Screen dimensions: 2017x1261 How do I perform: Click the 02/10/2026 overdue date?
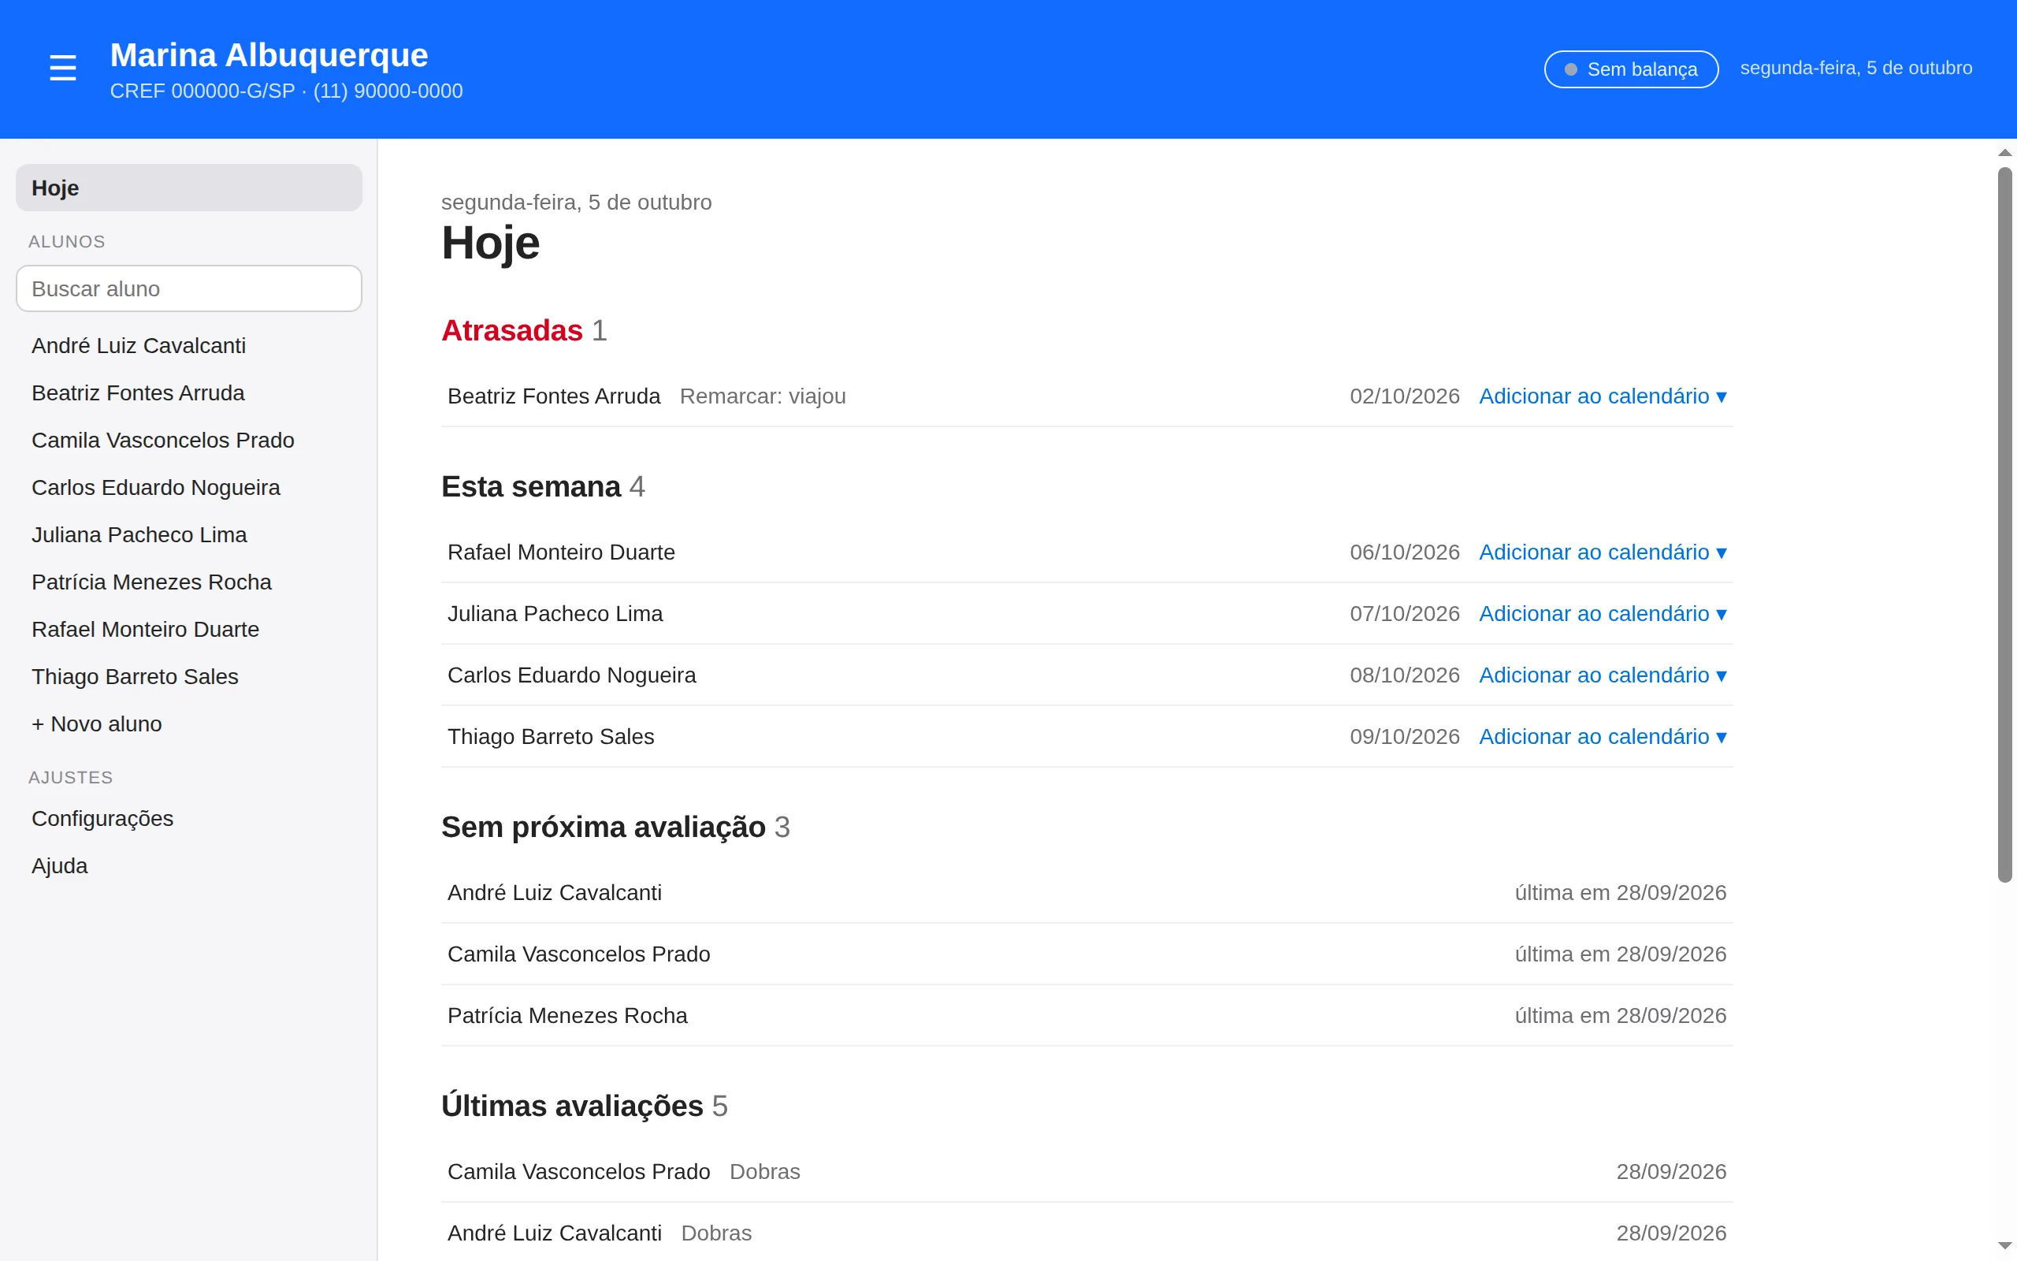pos(1404,396)
